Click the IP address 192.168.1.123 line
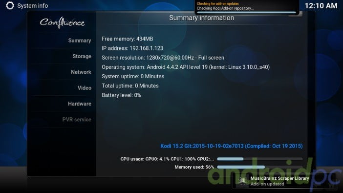This screenshot has width=343, height=193. 132,48
